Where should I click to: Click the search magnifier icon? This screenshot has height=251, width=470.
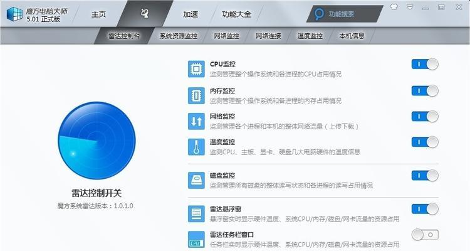coord(319,14)
